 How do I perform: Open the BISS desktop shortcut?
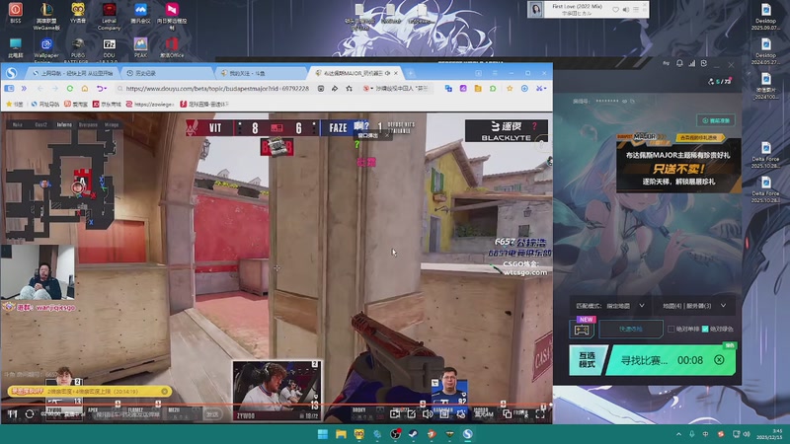(16, 13)
